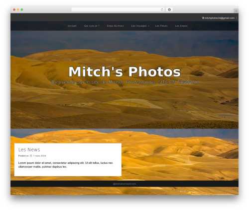The image size is (249, 210).
Task: Click the 1 mars 2024 post date
Action: [x=39, y=156]
